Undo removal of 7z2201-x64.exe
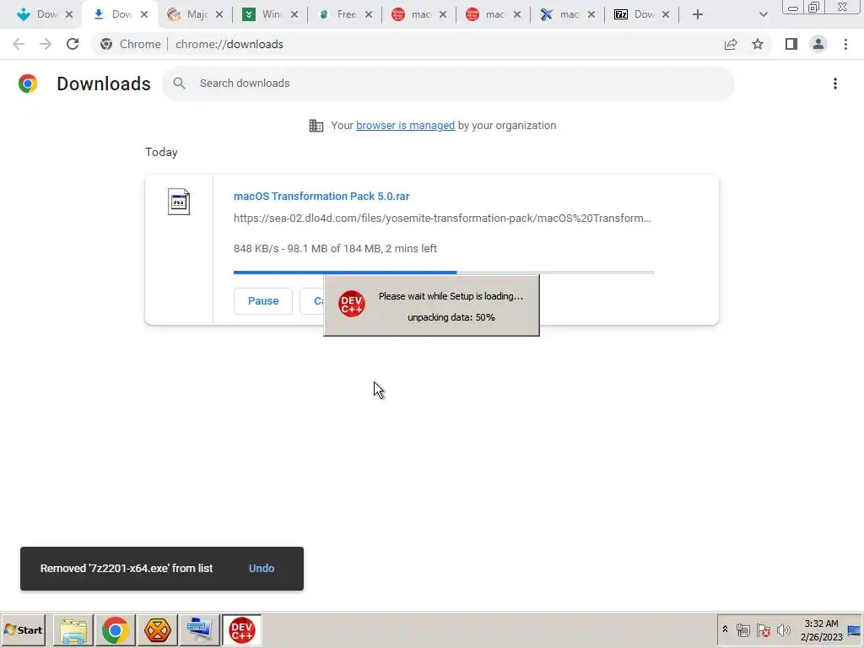 [262, 568]
